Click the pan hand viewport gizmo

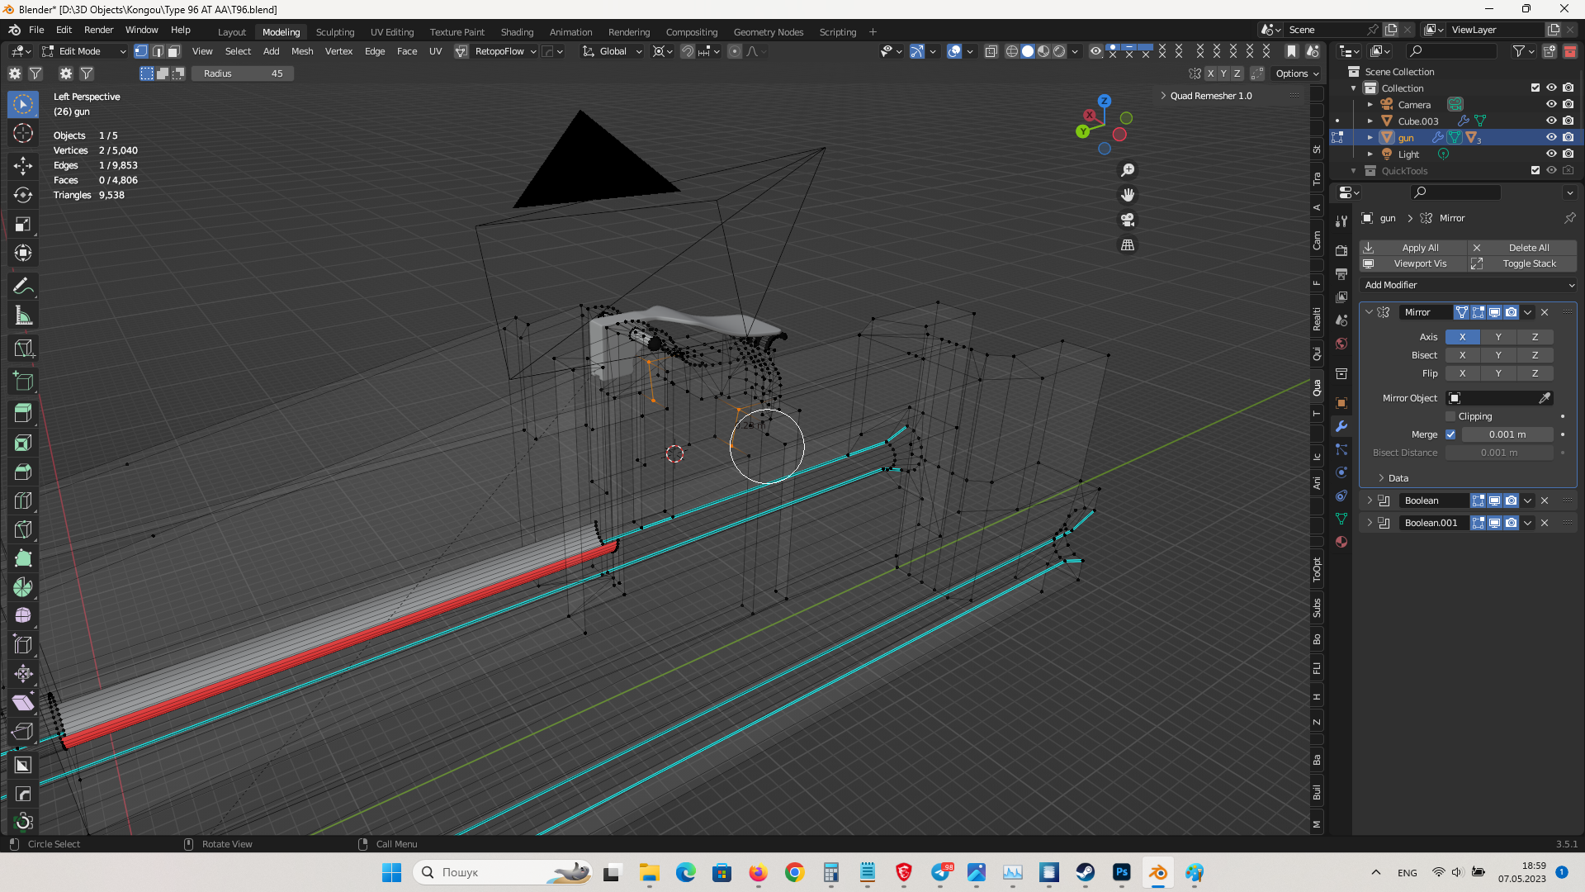click(1128, 195)
